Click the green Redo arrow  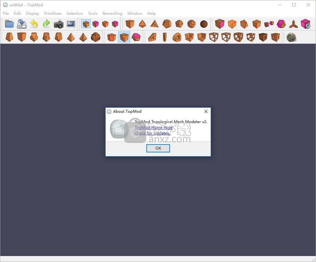(46, 24)
